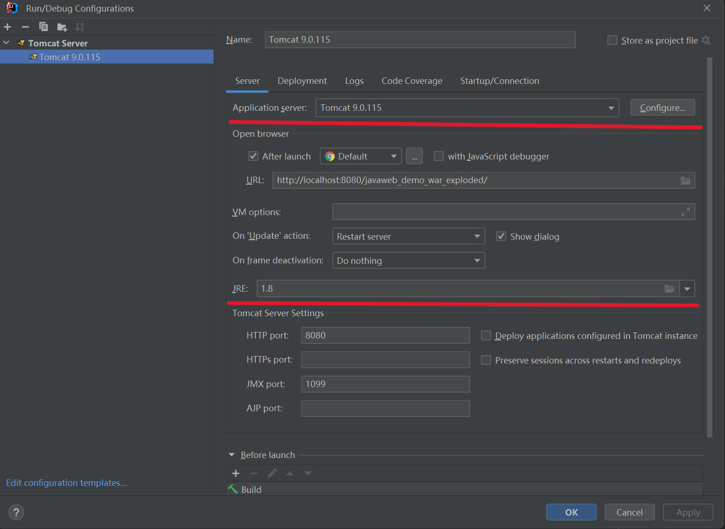Click the HTTPs port field
This screenshot has height=529, width=725.
coord(385,360)
